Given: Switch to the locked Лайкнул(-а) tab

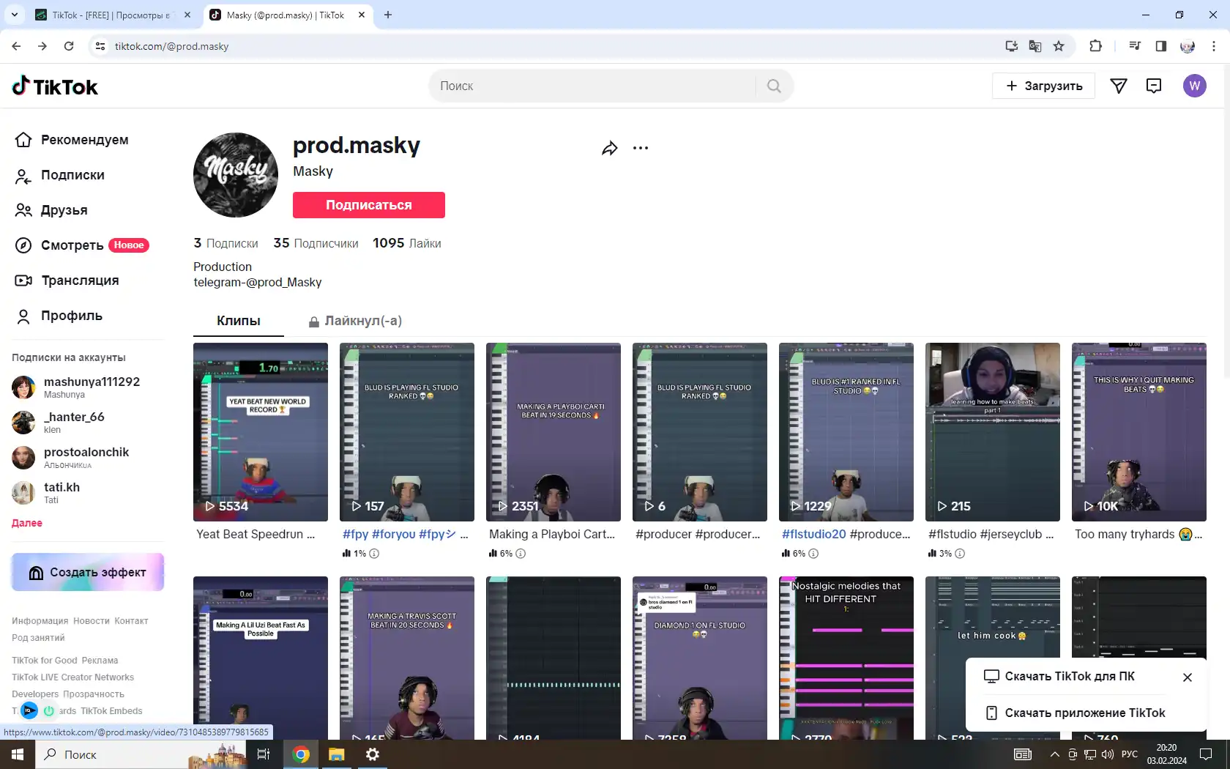Looking at the screenshot, I should [355, 321].
